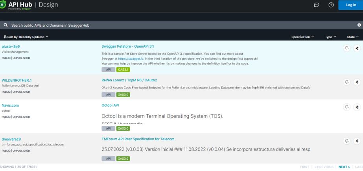
Task: Click the API tag in Petstore row
Action: point(108,70)
